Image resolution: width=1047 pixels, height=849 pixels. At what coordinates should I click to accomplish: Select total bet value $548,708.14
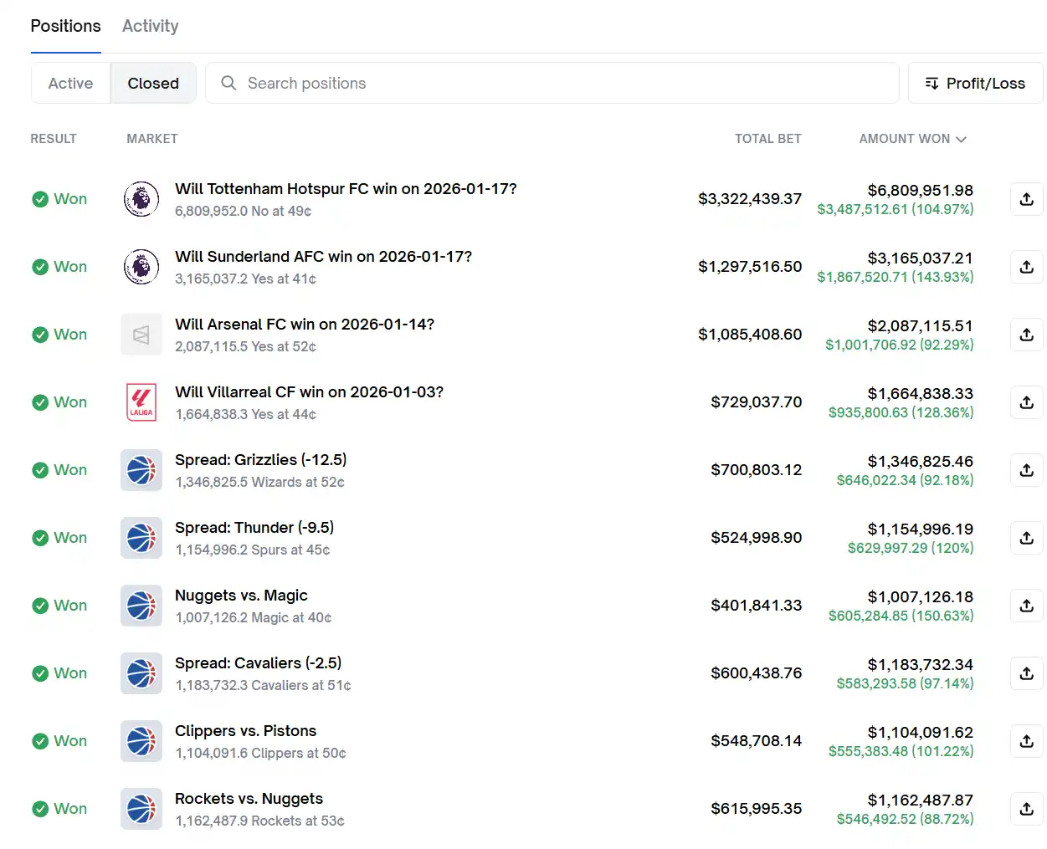[757, 741]
